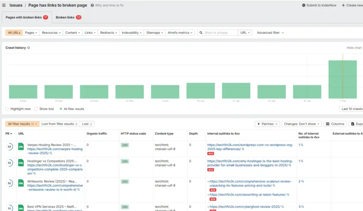Click the Internal outlinks to 4xx header

223,134
